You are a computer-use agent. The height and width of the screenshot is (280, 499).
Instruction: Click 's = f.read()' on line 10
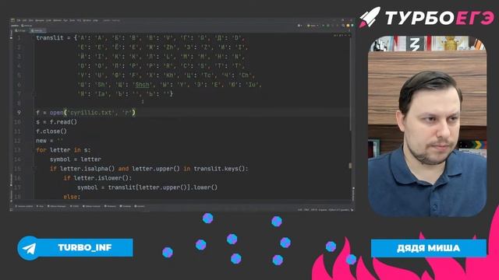(56, 122)
